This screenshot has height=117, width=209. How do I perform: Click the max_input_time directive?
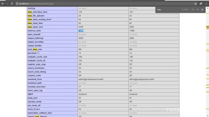35,23
